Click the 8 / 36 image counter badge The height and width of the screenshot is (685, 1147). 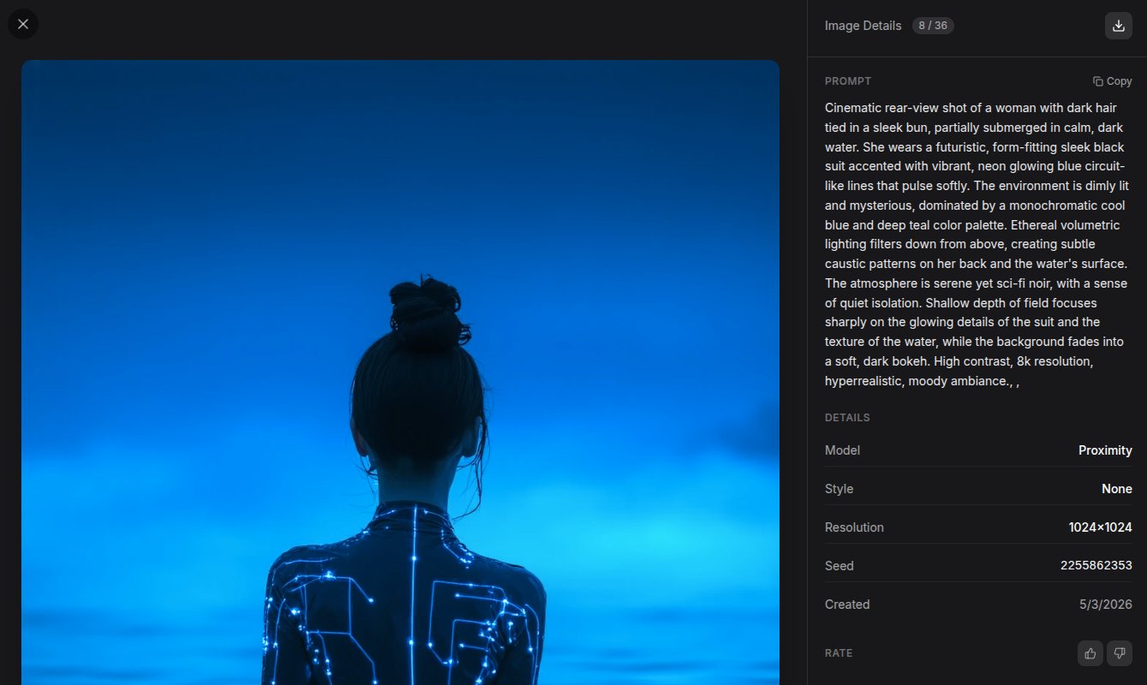933,26
